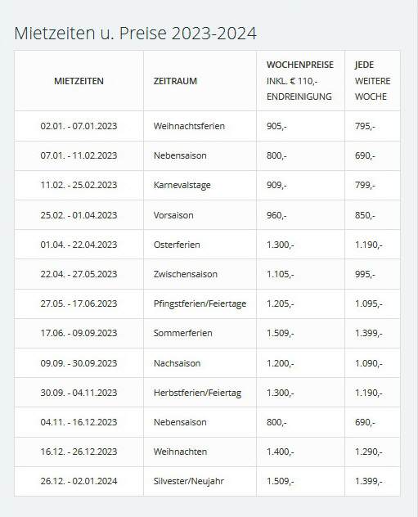The image size is (418, 517).
Task: Select date range 26.12. - 02.01.2024
Action: (x=79, y=481)
